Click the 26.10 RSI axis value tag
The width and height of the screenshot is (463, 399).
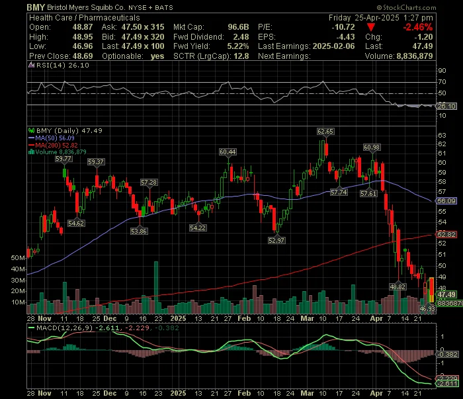click(x=446, y=107)
